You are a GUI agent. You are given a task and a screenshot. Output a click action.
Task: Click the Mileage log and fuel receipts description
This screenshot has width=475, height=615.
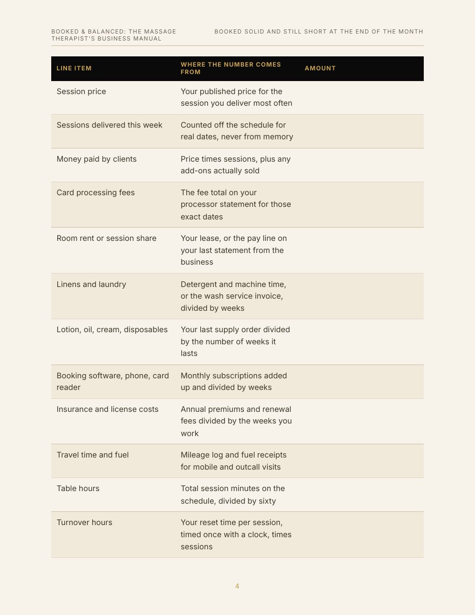pyautogui.click(x=233, y=461)
